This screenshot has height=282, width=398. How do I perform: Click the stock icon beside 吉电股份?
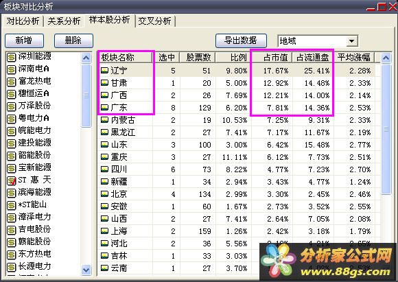click(11, 231)
